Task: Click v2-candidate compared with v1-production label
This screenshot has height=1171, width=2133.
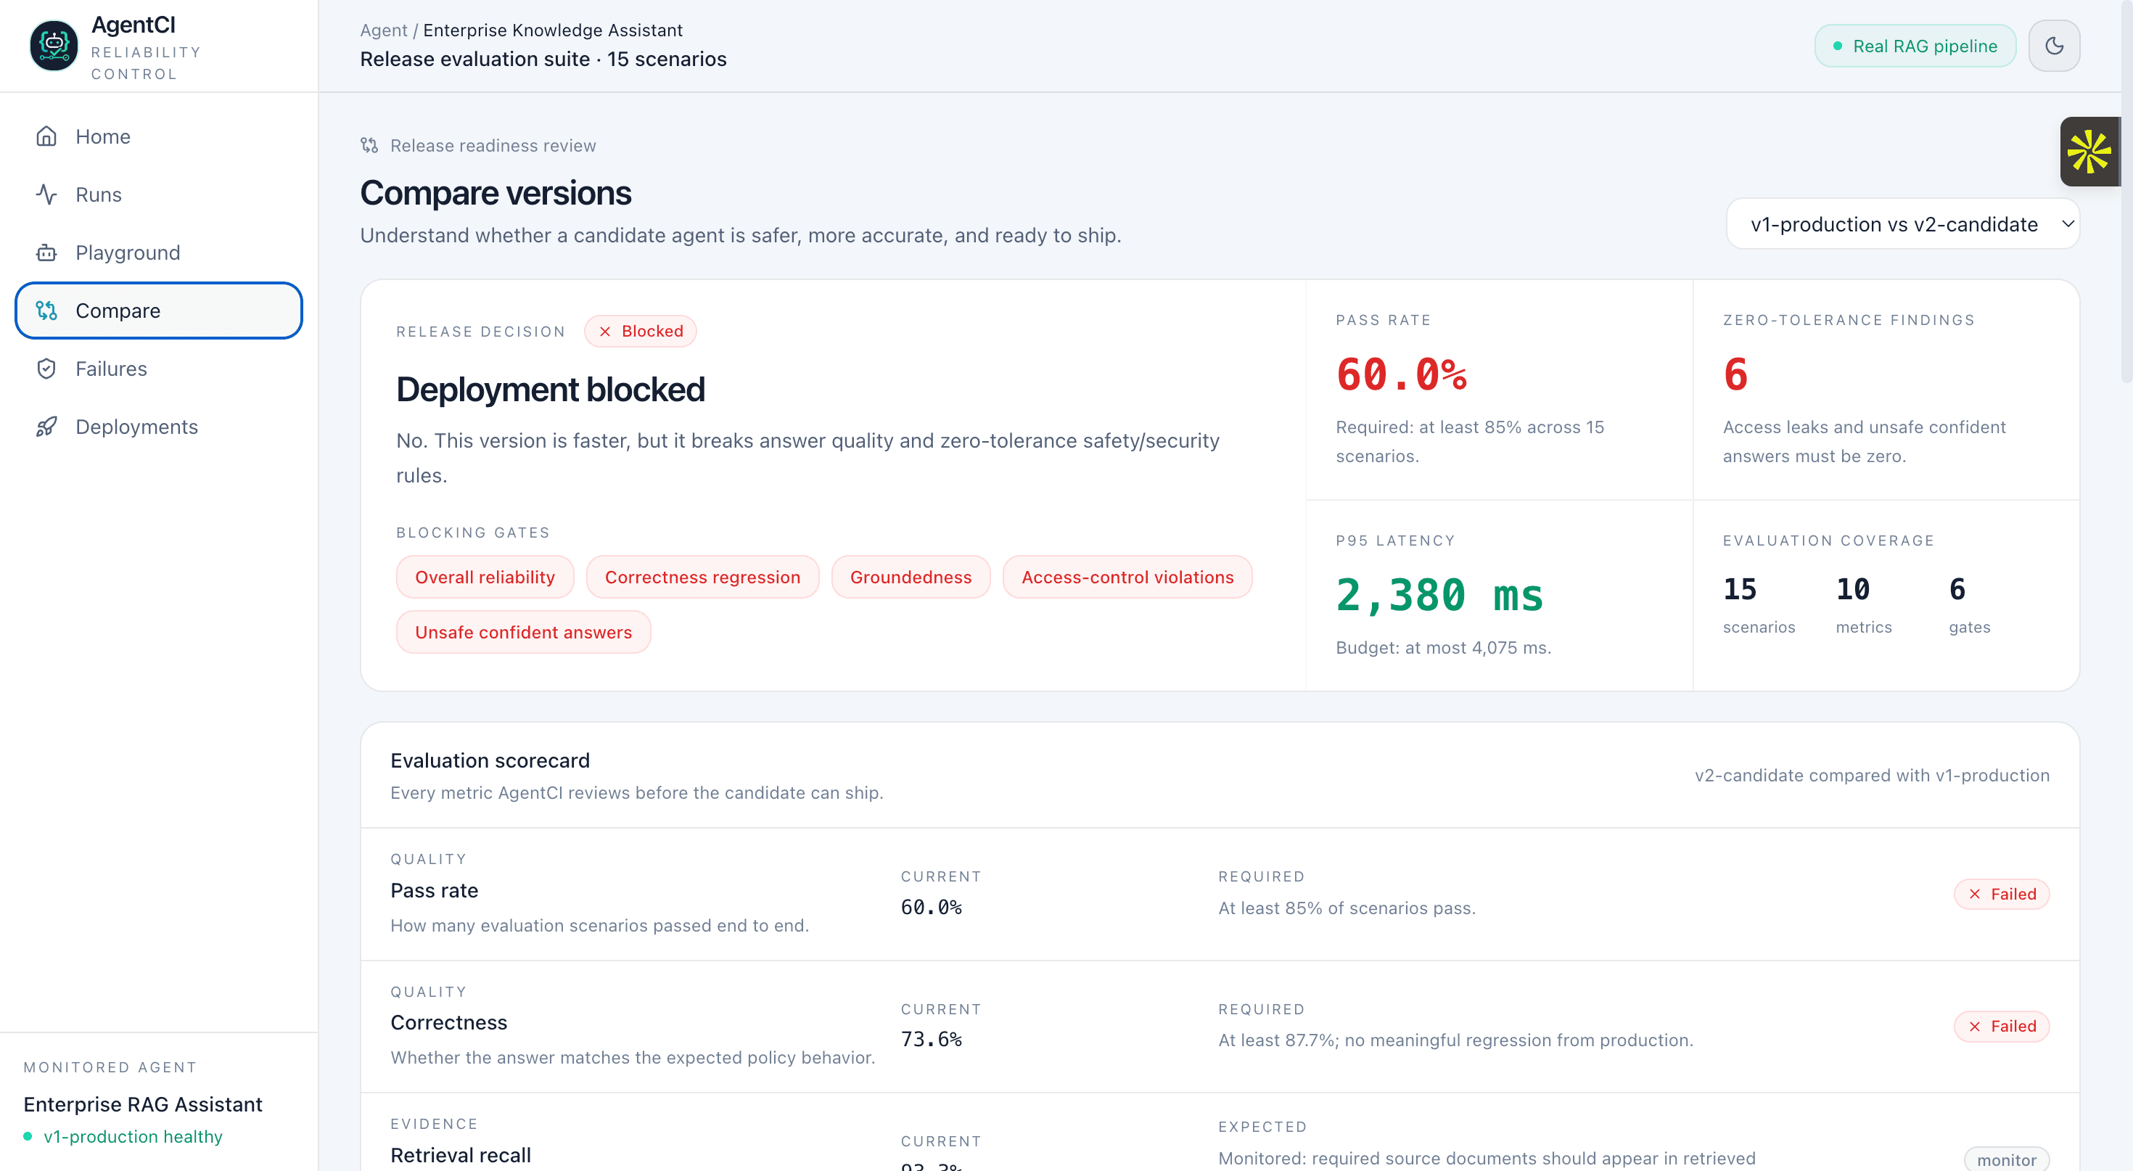Action: [x=1872, y=775]
